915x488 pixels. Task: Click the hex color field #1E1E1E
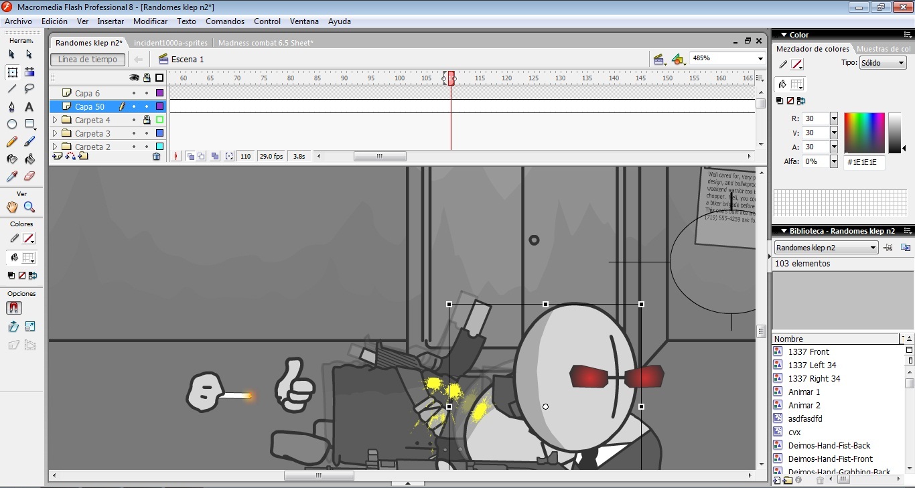864,162
